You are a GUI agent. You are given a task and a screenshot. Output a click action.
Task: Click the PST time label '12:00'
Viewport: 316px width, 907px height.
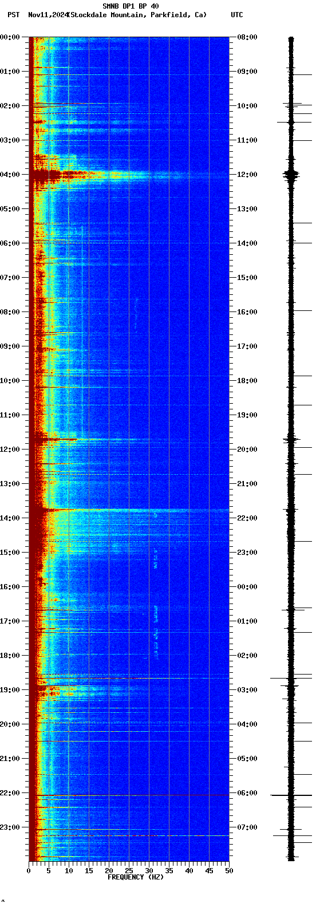coord(10,449)
